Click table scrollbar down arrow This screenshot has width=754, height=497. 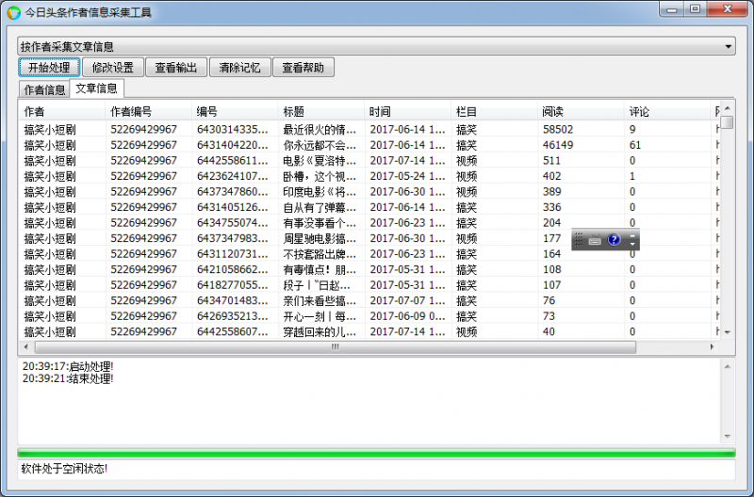pyautogui.click(x=728, y=332)
